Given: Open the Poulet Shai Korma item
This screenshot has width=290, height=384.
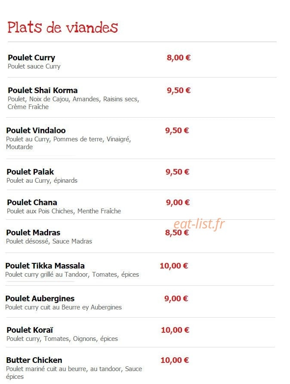Looking at the screenshot, I should point(43,91).
